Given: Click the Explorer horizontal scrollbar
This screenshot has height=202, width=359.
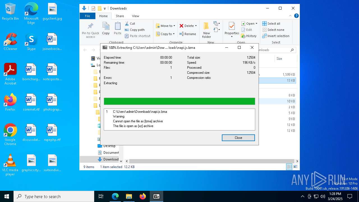Looking at the screenshot, I should (x=212, y=161).
